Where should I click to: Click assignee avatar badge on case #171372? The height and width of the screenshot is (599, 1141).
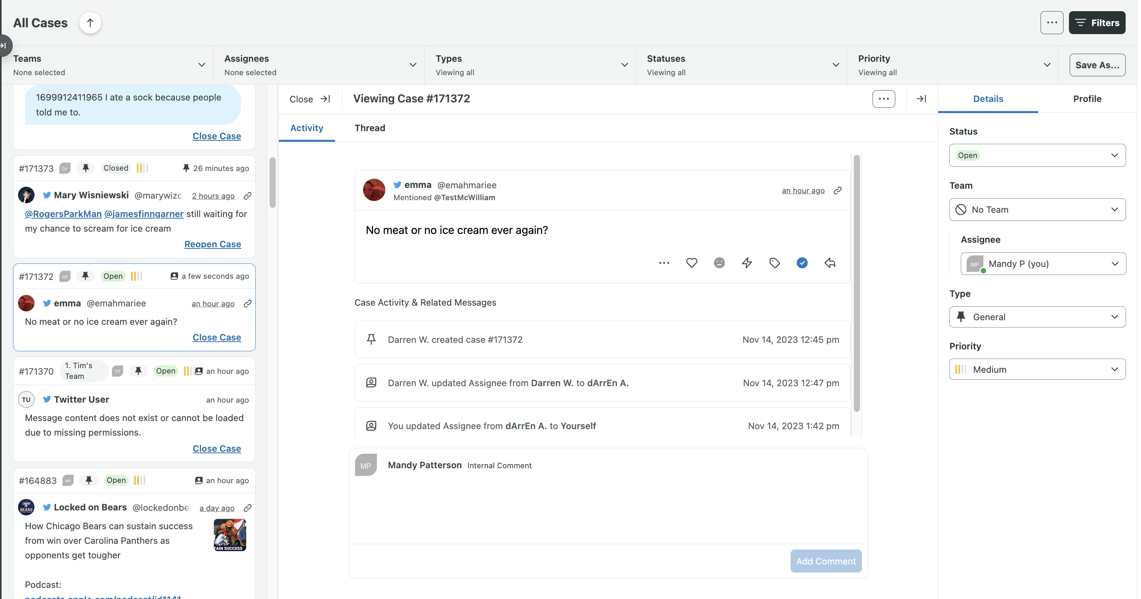pos(65,276)
